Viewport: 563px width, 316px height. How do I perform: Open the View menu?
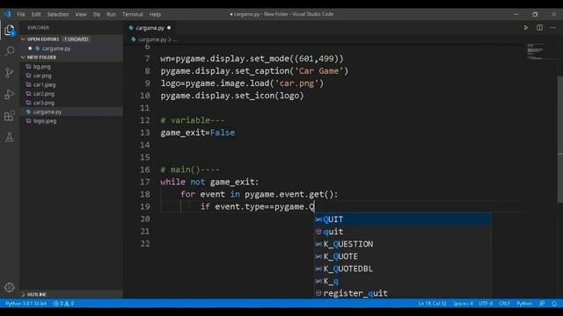pos(81,14)
